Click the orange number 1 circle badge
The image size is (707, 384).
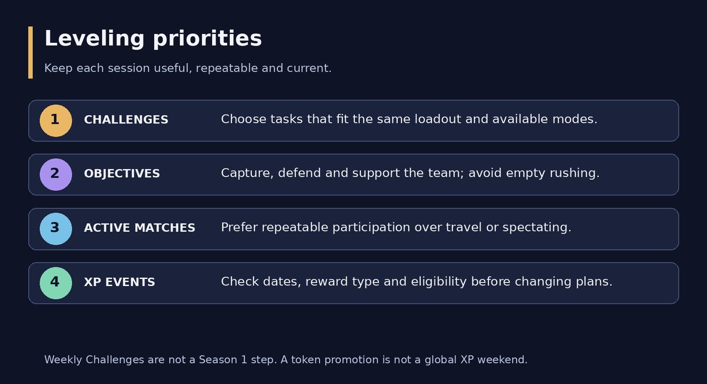tap(56, 120)
